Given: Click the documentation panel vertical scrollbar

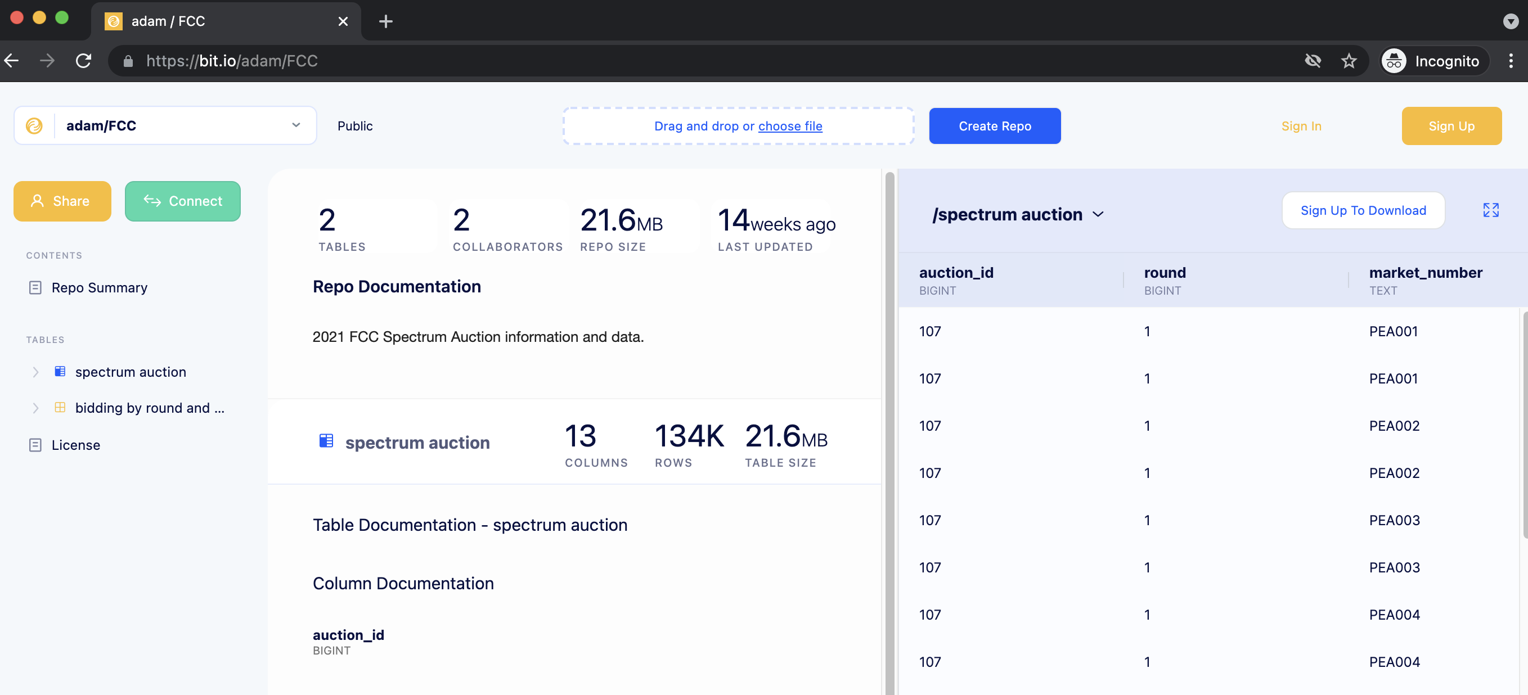Looking at the screenshot, I should click(x=889, y=415).
